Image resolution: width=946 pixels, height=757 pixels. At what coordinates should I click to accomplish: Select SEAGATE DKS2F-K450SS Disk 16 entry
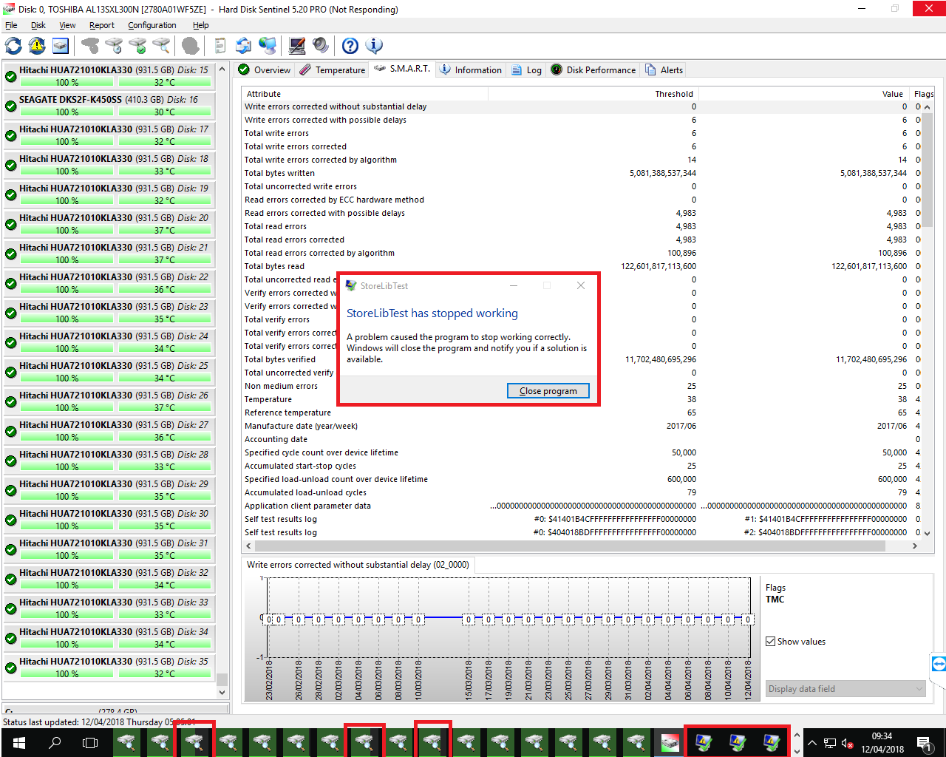(109, 105)
